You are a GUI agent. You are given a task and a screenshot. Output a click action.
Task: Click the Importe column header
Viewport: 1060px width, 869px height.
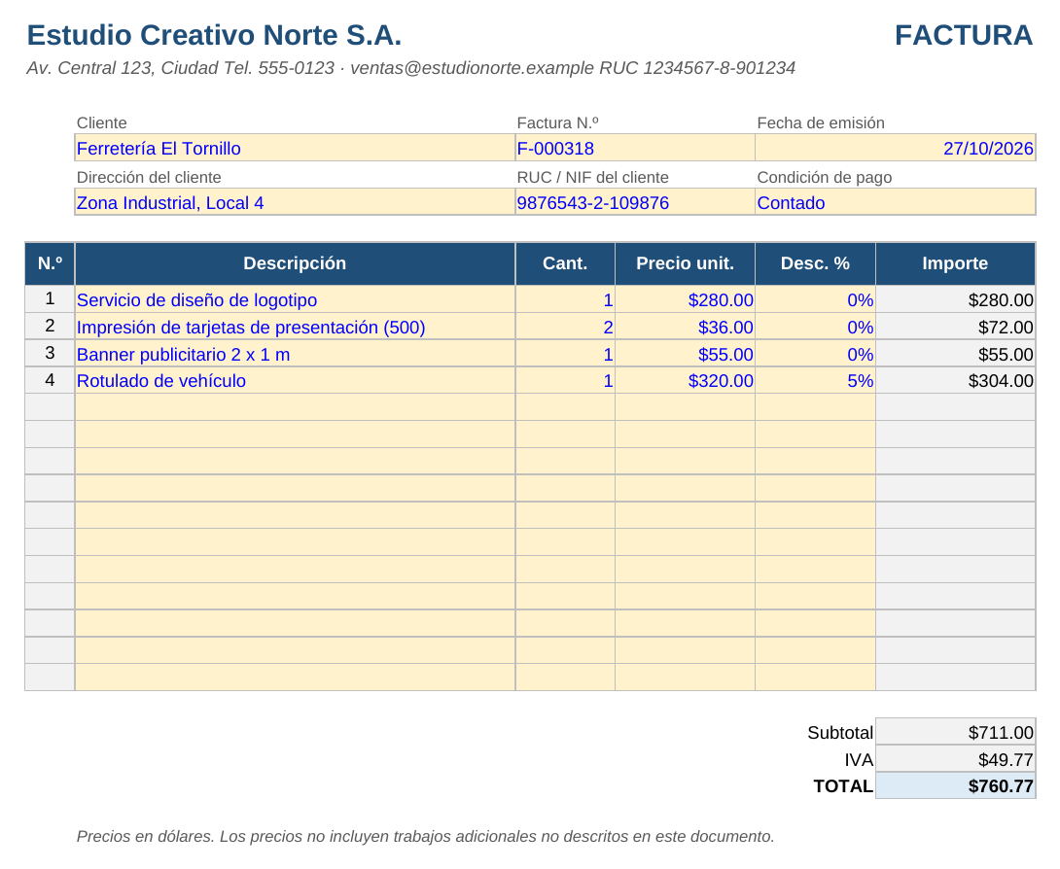coord(955,263)
